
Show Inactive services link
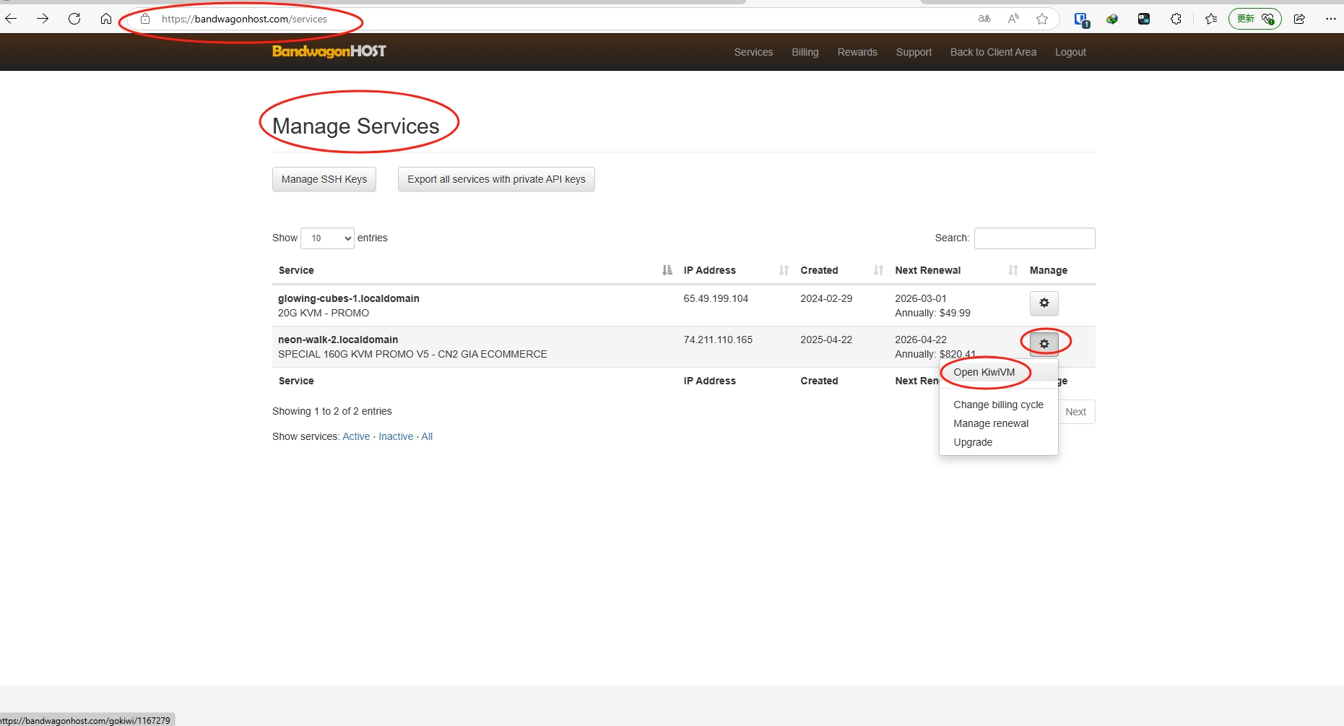click(x=396, y=436)
